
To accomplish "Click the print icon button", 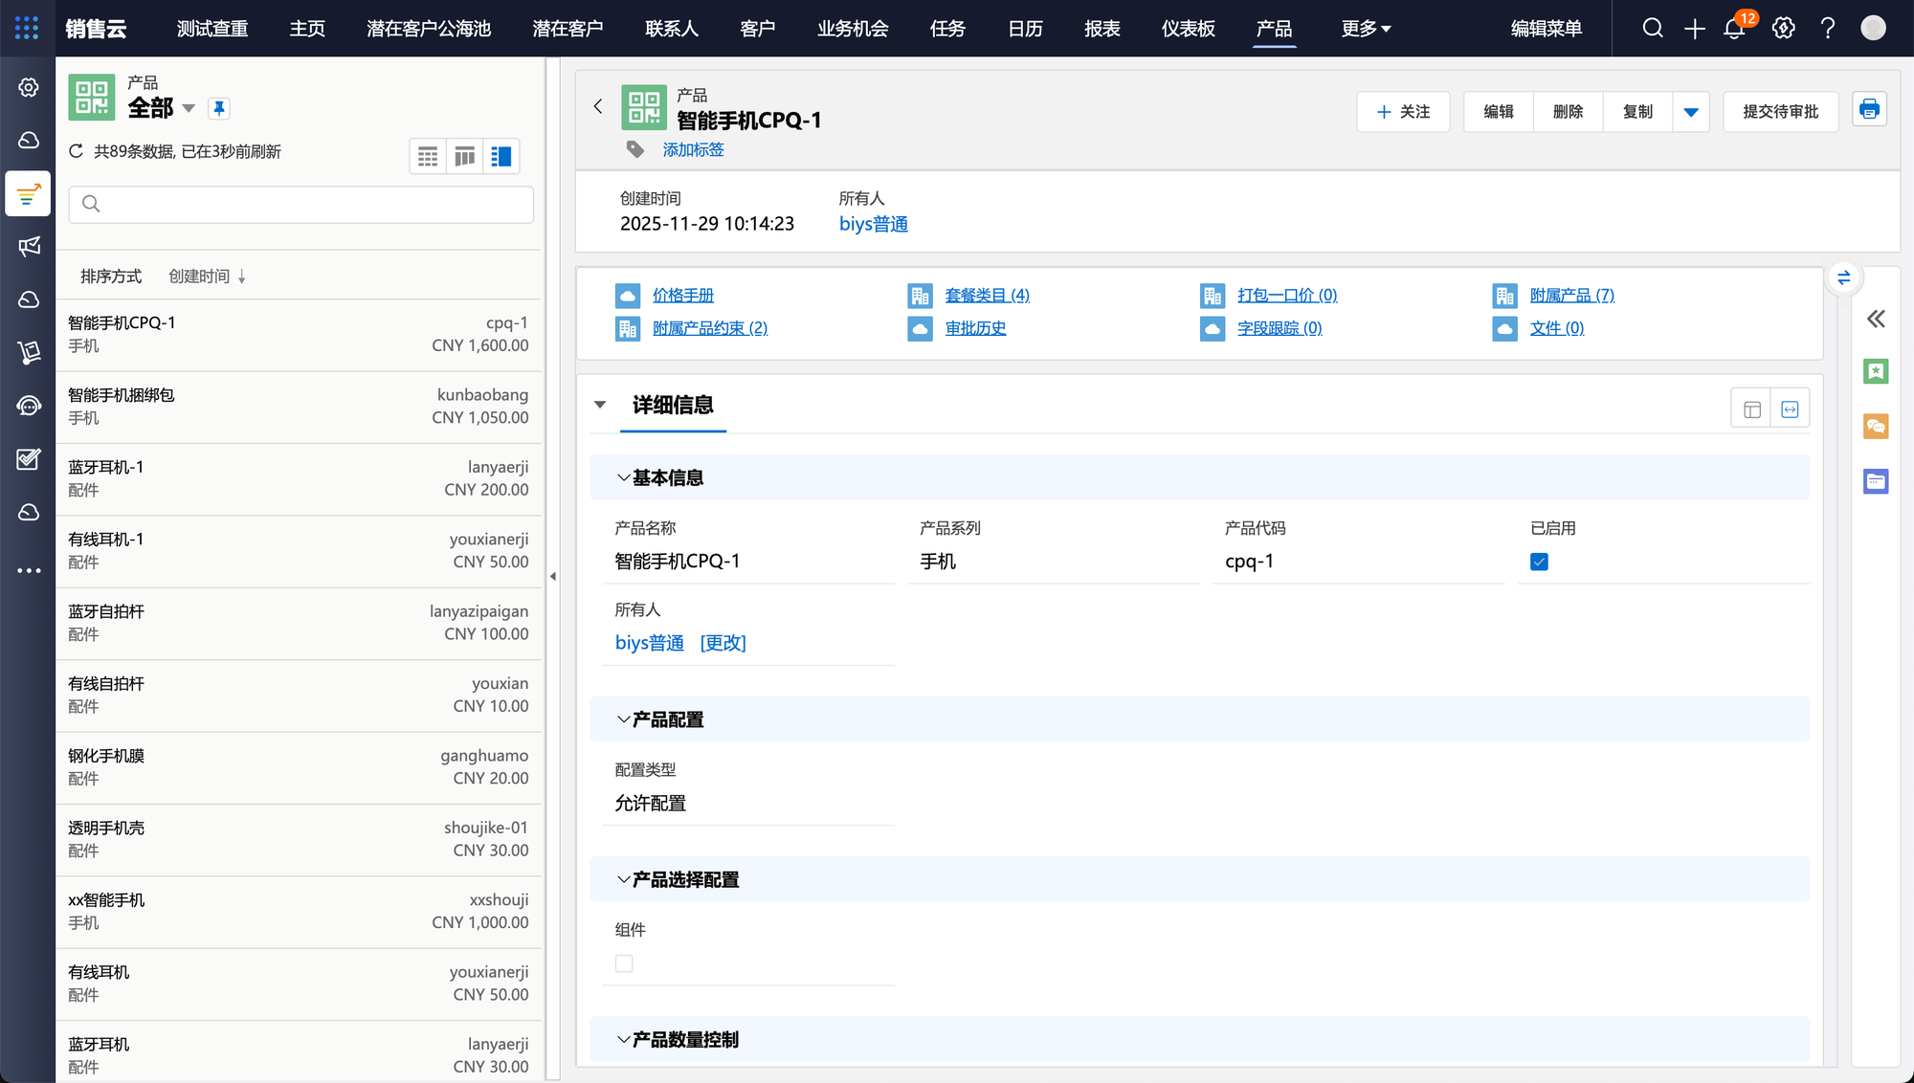I will pyautogui.click(x=1869, y=110).
